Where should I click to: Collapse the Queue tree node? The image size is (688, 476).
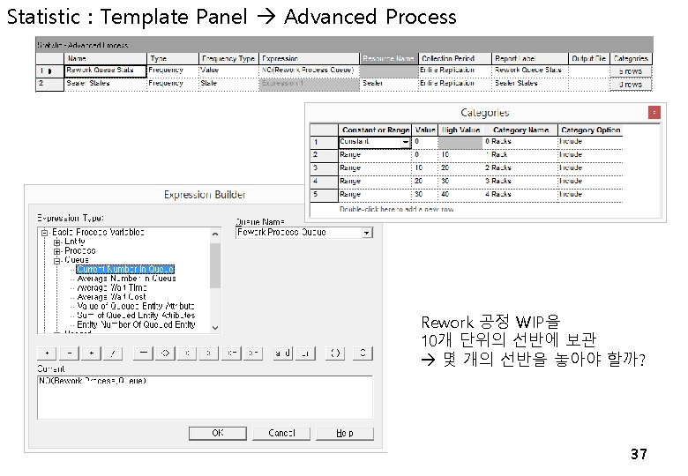(56, 260)
